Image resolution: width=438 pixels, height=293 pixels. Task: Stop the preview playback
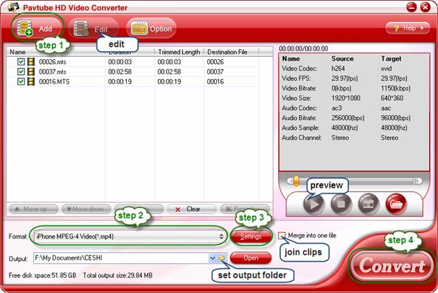(341, 204)
